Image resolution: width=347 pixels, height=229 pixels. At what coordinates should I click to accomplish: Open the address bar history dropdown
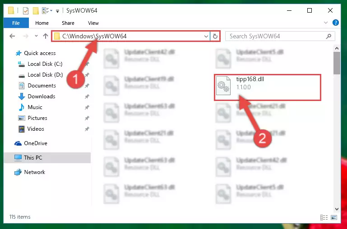coord(206,36)
